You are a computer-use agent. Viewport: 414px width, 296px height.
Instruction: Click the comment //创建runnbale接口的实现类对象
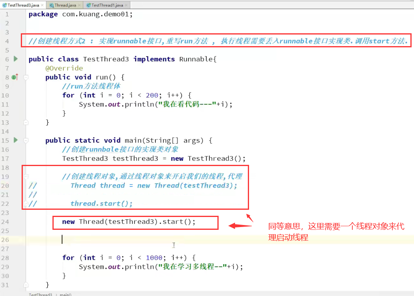tap(121, 150)
